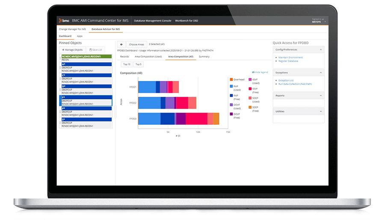Image resolution: width=385 pixels, height=220 pixels.
Task: Click the eye icon beside Hide legend
Action: (253, 72)
